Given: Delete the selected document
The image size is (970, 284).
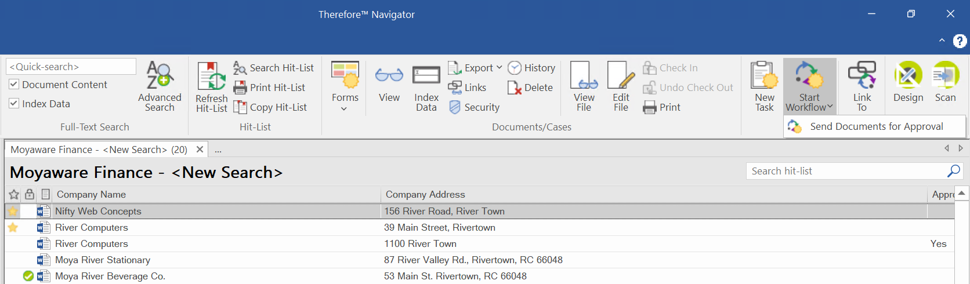Looking at the screenshot, I should (x=530, y=88).
